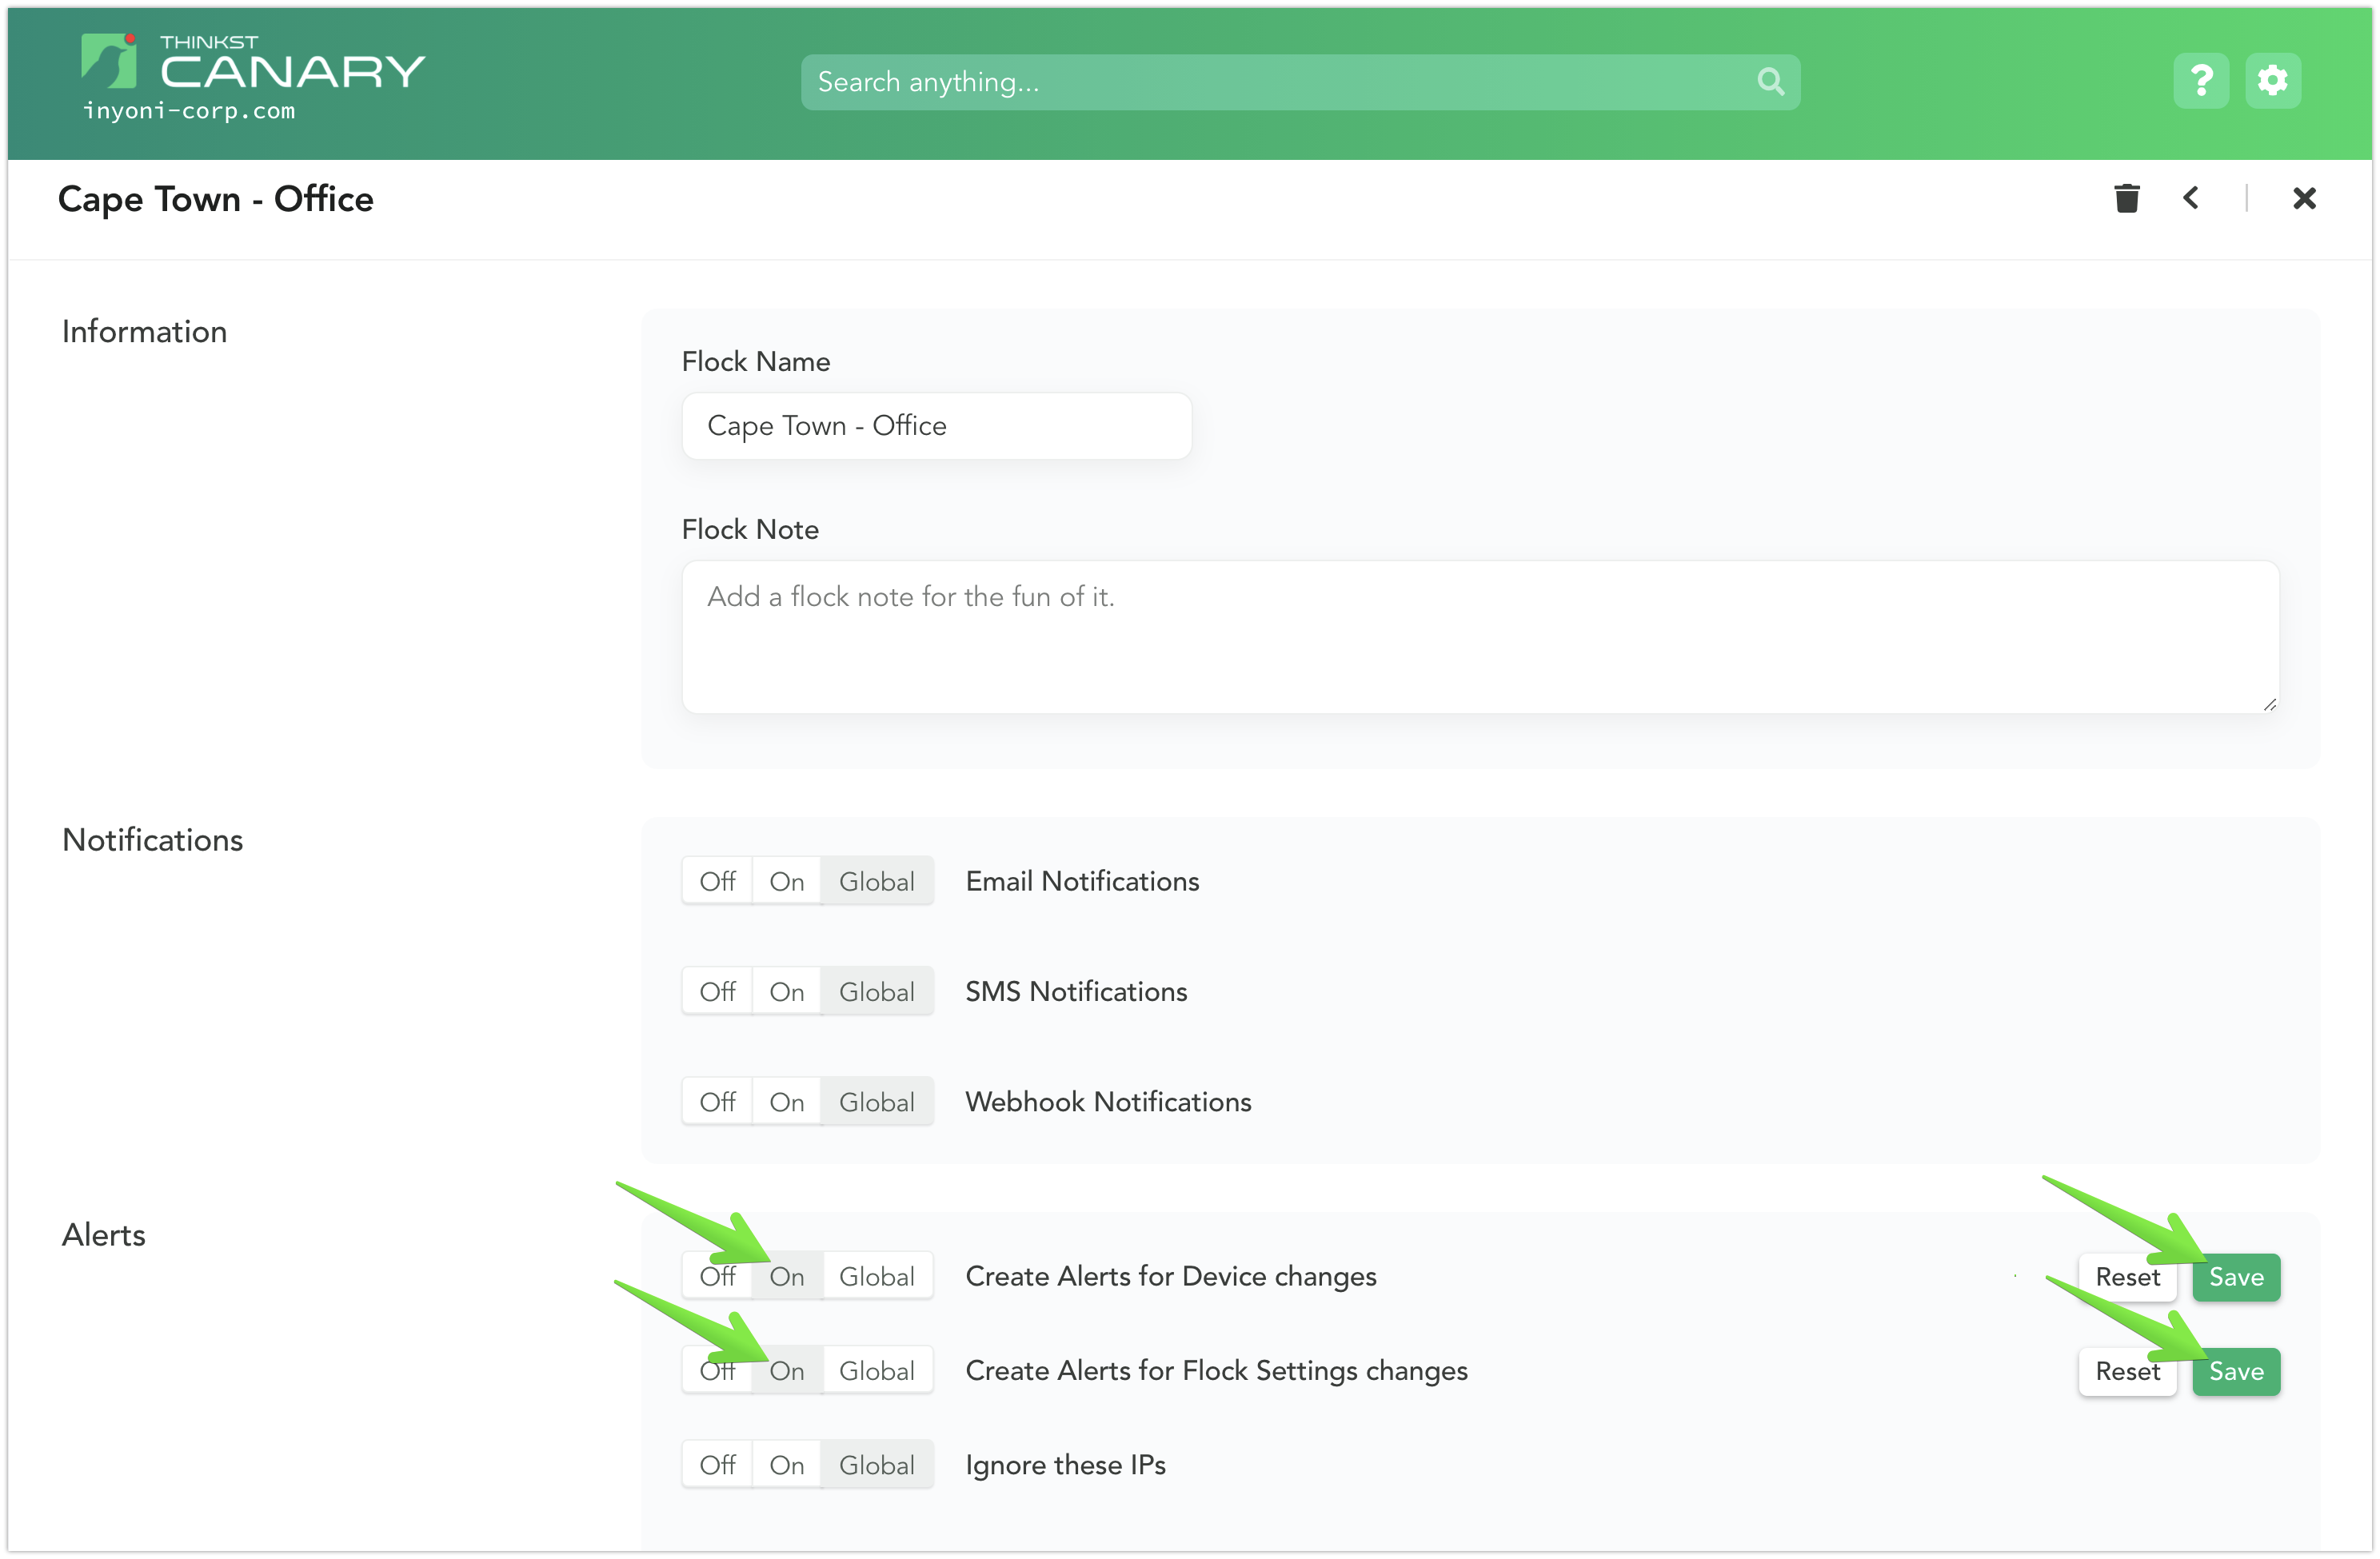This screenshot has height=1559, width=2380.
Task: Click inside the Flock Note textarea
Action: click(1480, 637)
